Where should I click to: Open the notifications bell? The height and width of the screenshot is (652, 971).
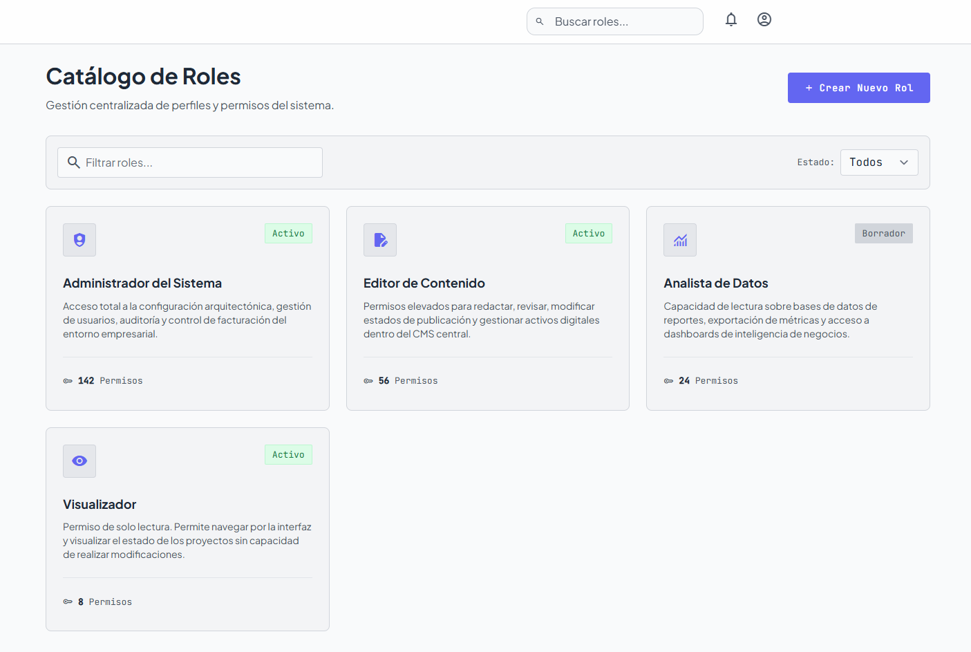click(x=731, y=19)
